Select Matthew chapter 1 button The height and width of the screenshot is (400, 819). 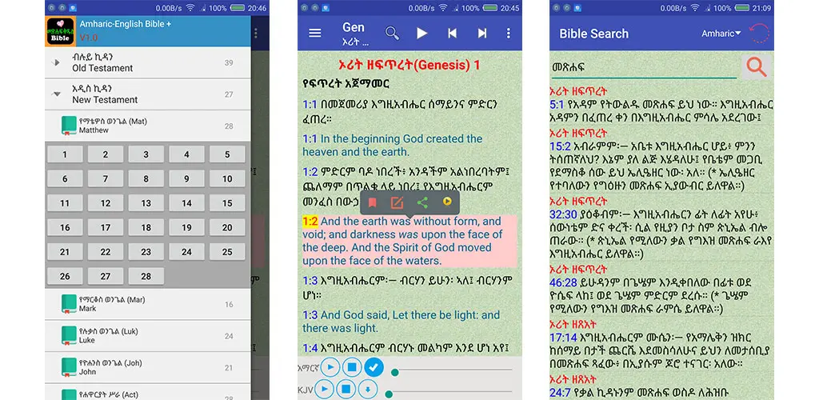click(65, 154)
